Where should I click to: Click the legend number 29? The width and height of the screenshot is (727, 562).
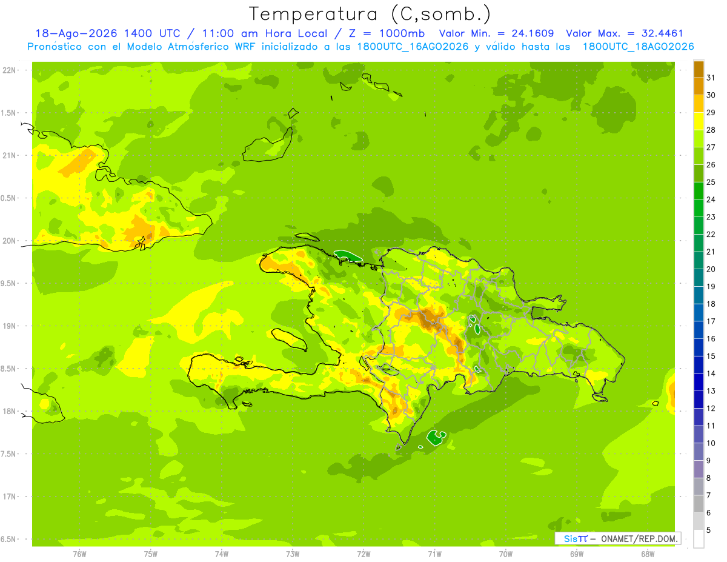pyautogui.click(x=711, y=113)
